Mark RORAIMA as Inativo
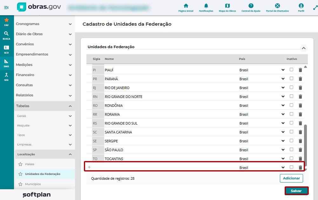The height and width of the screenshot is (200, 318). tap(291, 114)
